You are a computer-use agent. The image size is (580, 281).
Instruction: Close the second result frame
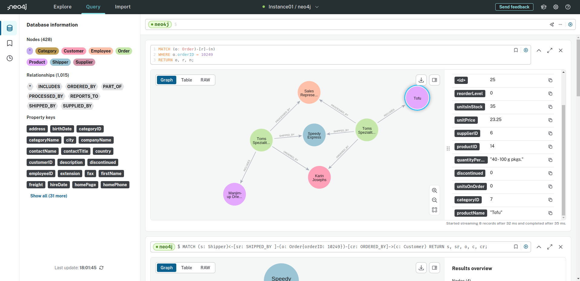[561, 247]
